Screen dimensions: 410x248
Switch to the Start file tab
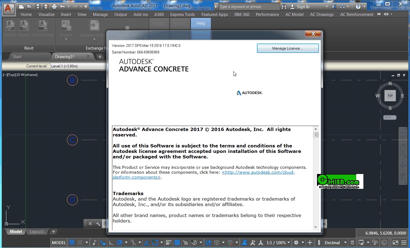[17, 56]
